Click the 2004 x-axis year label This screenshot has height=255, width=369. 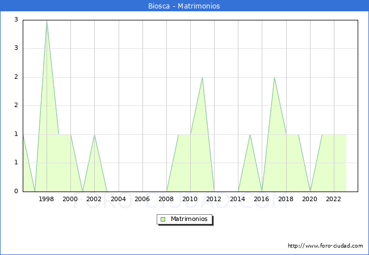coord(118,199)
